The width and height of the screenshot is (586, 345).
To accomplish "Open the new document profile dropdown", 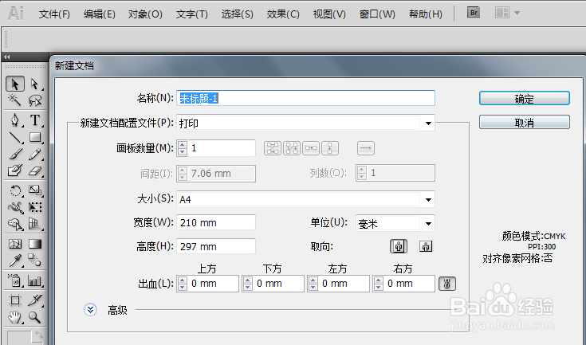I will (428, 123).
